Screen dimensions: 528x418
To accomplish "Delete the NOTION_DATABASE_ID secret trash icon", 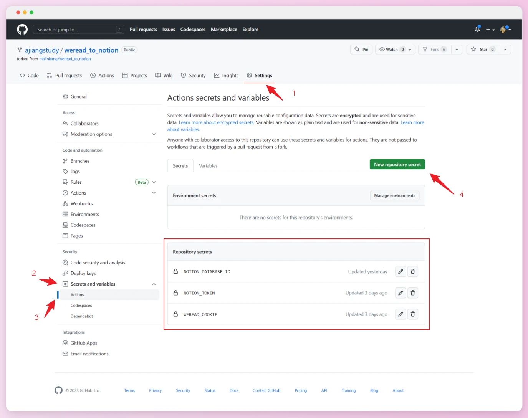I will tap(413, 271).
